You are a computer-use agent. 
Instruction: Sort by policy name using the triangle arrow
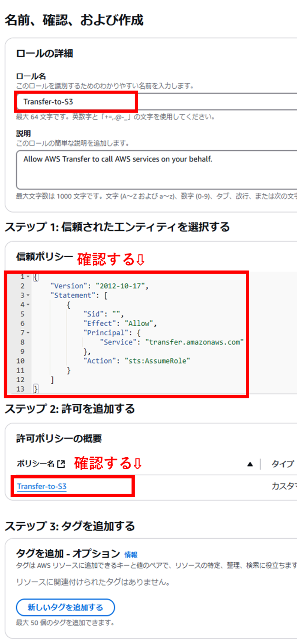250,464
